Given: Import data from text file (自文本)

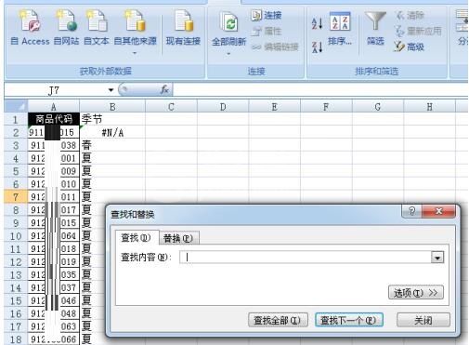Looking at the screenshot, I should (x=97, y=27).
